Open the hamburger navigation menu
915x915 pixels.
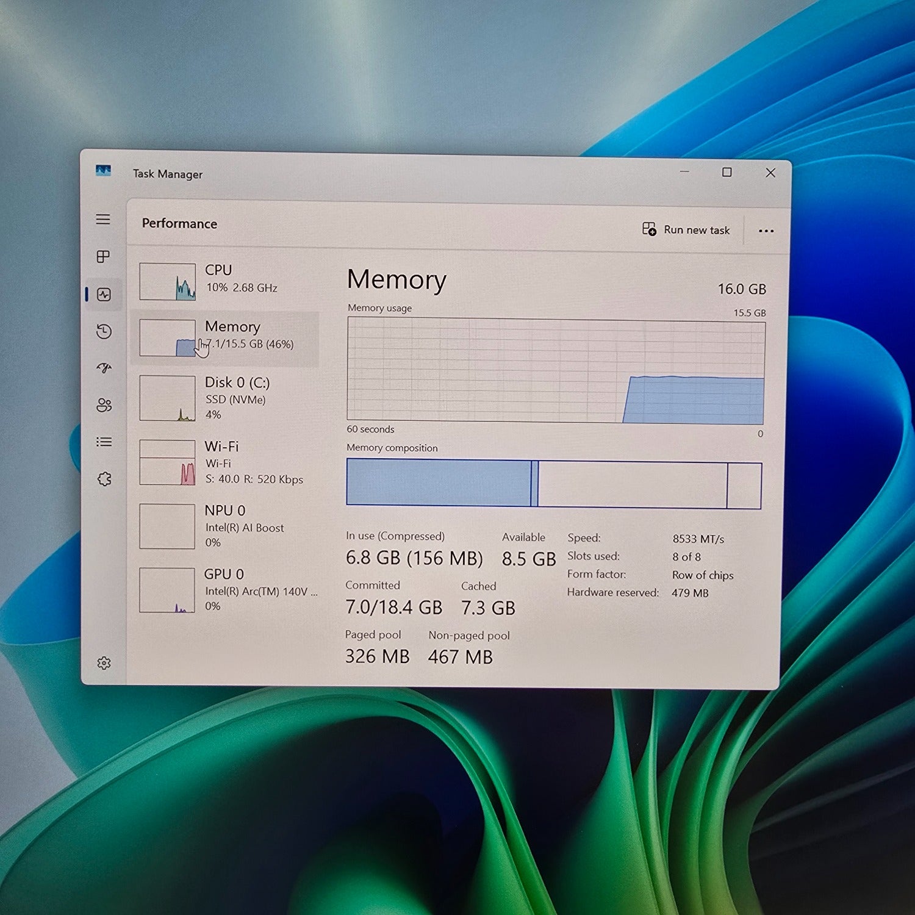pyautogui.click(x=103, y=219)
